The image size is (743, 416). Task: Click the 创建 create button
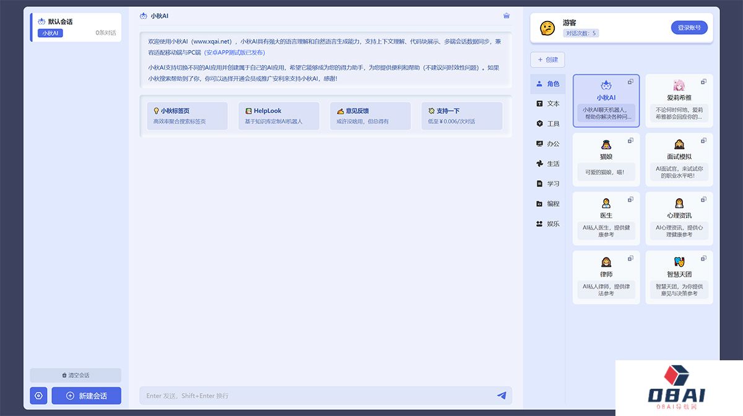(x=548, y=60)
